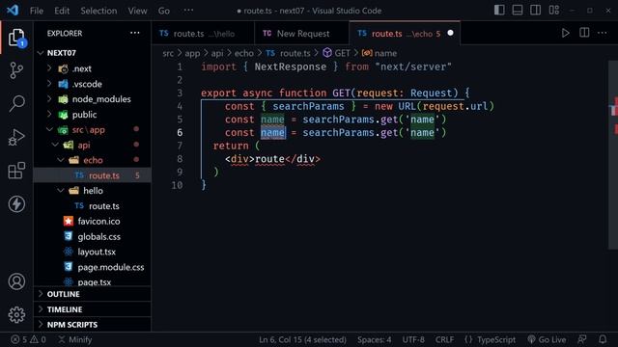Close the unsaved route.ts echo tab dot
The height and width of the screenshot is (347, 618).
pos(451,33)
